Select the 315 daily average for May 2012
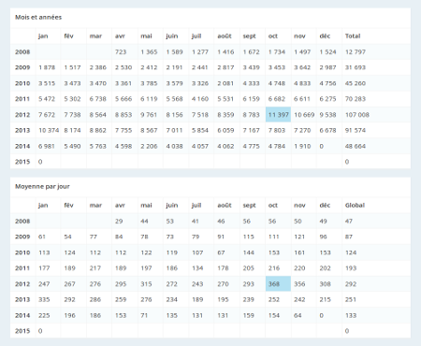 pos(146,284)
